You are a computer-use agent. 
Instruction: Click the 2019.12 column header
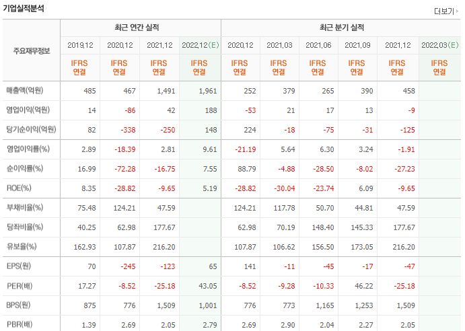(x=80, y=45)
